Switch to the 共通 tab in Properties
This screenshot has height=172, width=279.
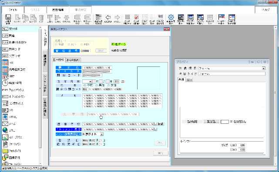coord(182,79)
